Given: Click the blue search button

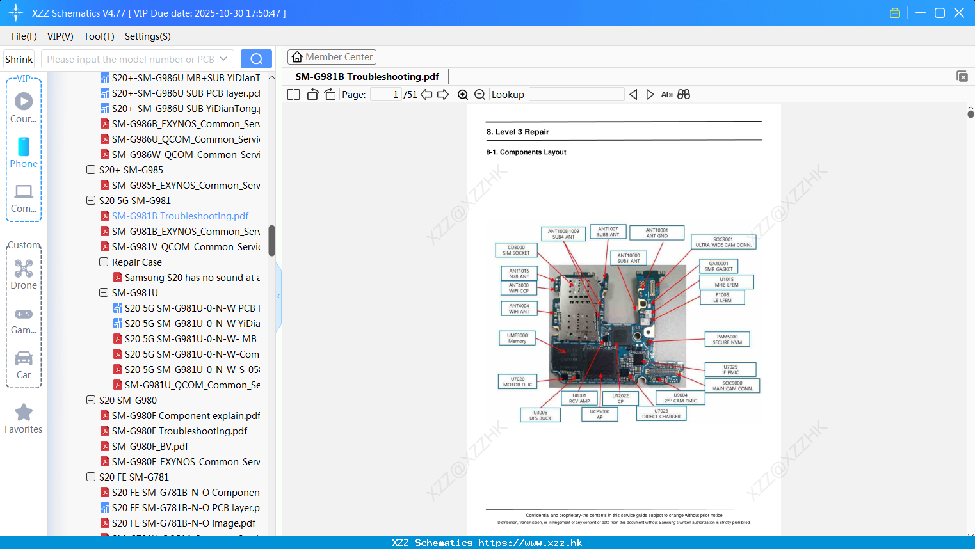Looking at the screenshot, I should [256, 59].
